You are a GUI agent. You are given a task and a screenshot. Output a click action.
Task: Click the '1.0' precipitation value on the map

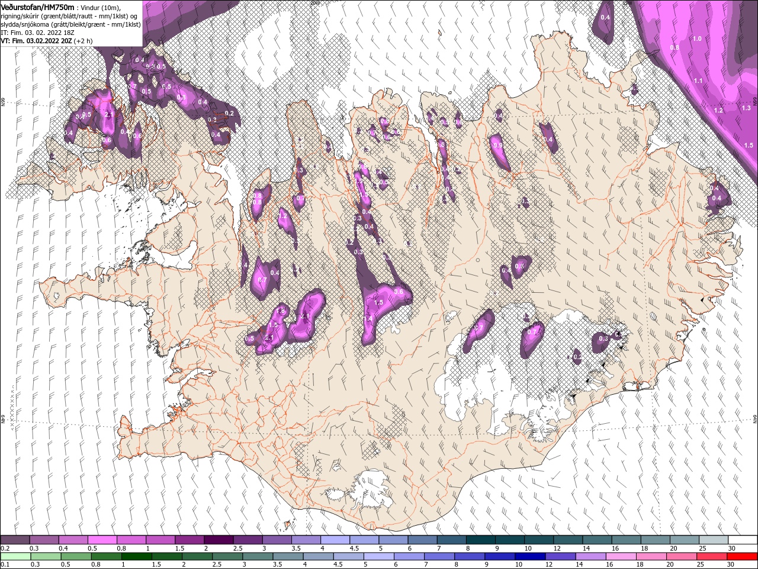click(x=697, y=39)
